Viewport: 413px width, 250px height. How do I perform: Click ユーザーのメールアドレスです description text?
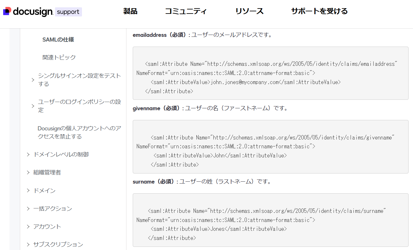click(232, 35)
